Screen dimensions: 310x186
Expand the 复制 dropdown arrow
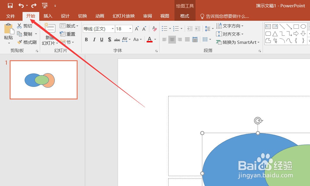tap(36, 34)
